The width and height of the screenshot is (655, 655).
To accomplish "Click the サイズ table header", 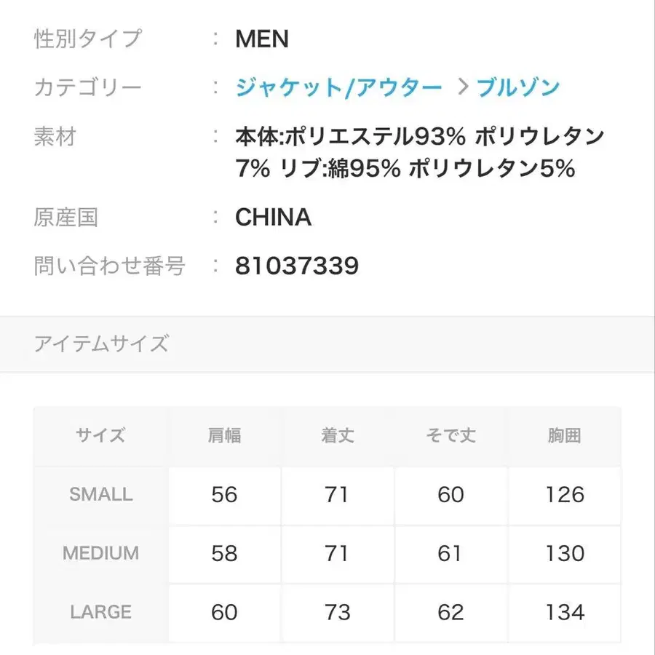I will [x=100, y=435].
